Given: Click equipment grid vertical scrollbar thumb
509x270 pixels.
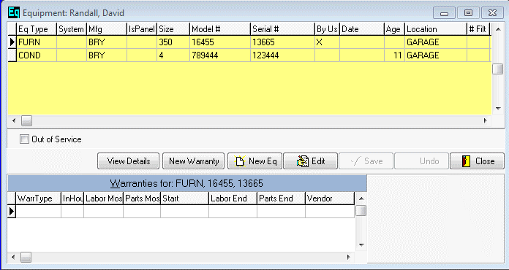Looking at the screenshot, I should pos(497,69).
